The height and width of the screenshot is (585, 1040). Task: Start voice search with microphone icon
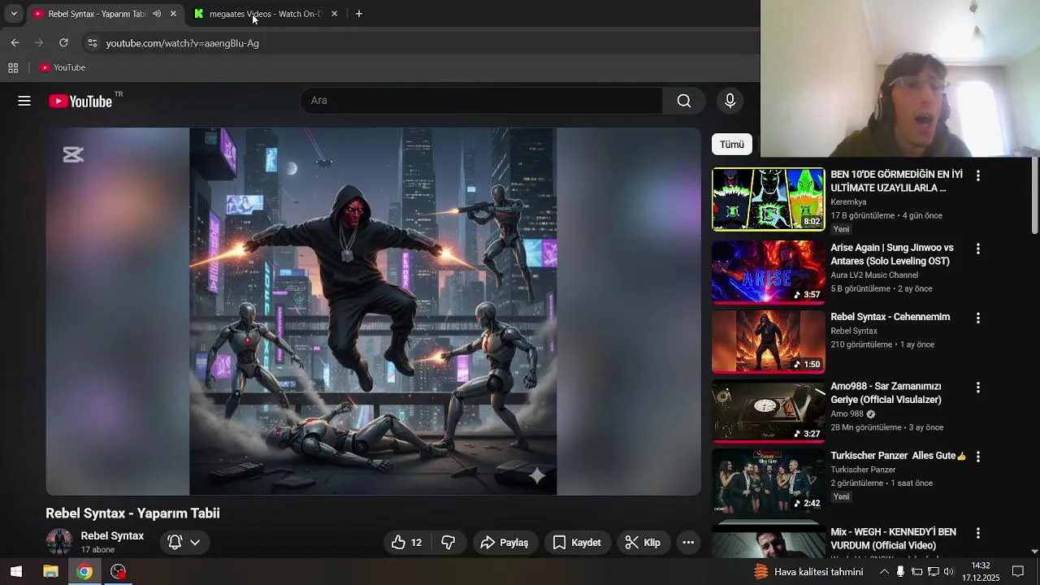[x=730, y=101]
